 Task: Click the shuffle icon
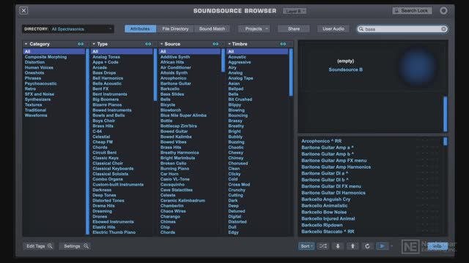pos(322,246)
